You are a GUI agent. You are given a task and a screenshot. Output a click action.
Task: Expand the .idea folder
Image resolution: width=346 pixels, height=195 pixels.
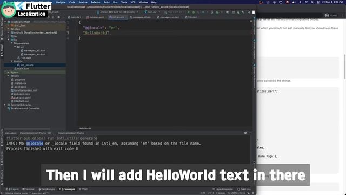9,29
